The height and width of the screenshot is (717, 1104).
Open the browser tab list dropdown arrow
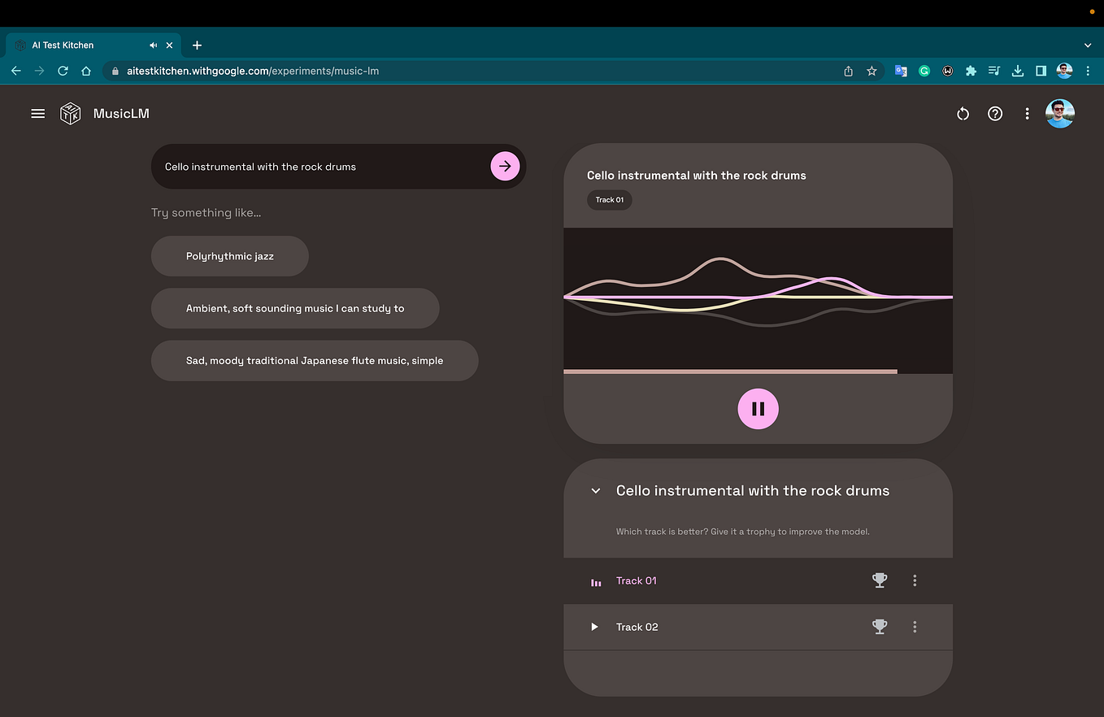tap(1088, 45)
